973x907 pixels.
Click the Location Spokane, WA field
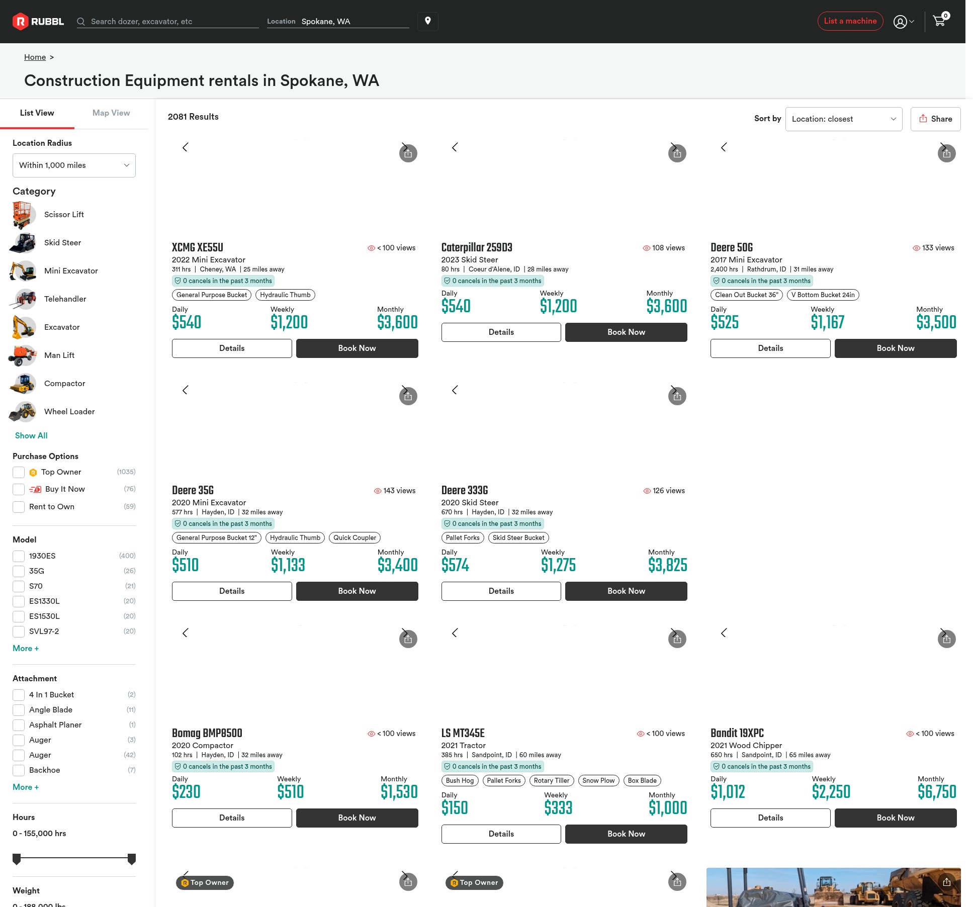click(x=338, y=22)
